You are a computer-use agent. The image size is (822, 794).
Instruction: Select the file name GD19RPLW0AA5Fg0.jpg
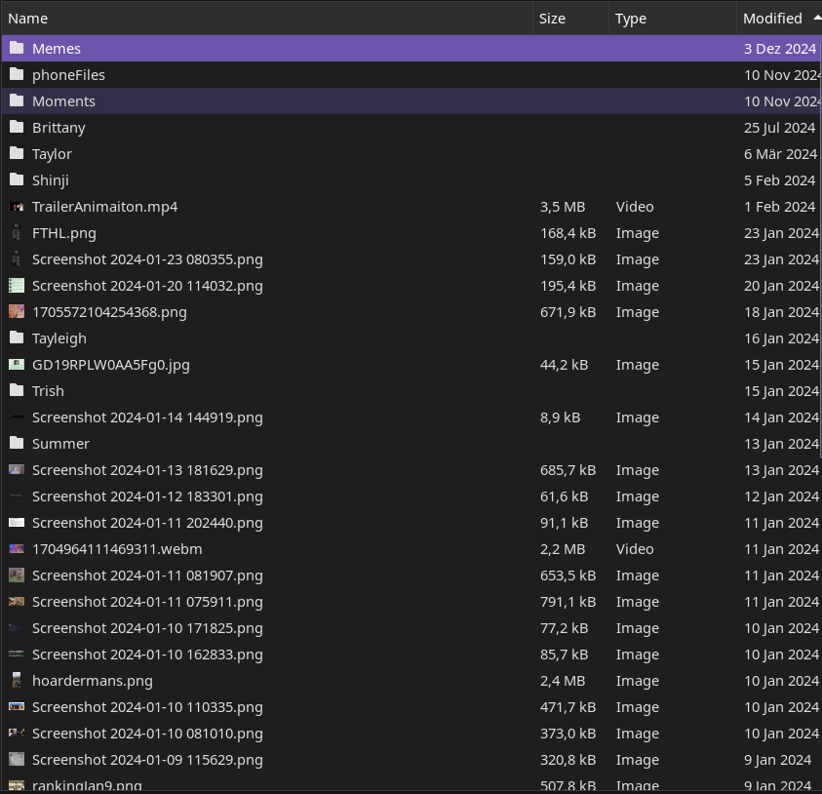pyautogui.click(x=110, y=365)
